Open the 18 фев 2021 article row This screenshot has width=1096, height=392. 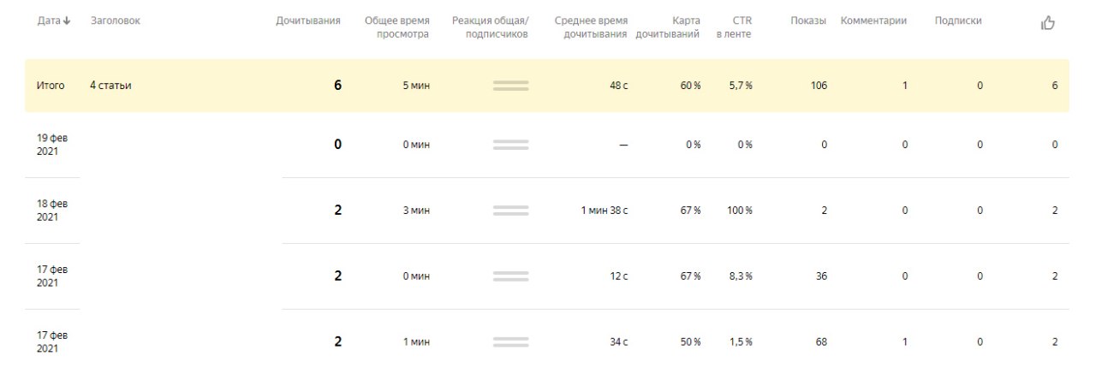coord(547,211)
